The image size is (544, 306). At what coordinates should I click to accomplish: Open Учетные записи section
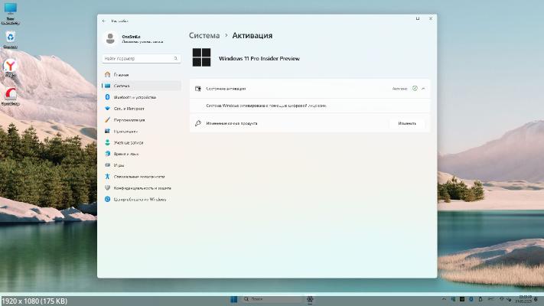[x=142, y=142]
